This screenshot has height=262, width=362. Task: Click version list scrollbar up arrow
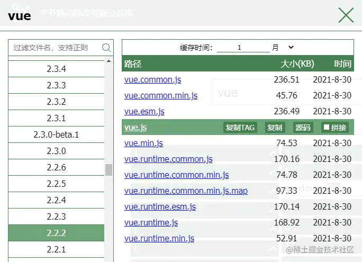pos(108,61)
